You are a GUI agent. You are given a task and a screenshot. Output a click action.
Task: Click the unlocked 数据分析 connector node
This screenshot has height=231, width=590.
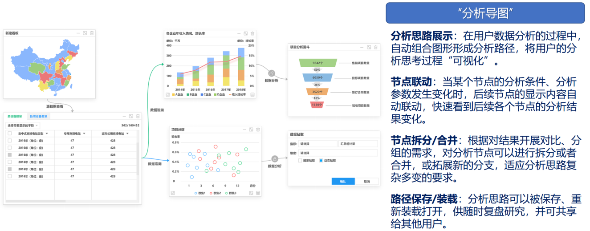click(x=271, y=73)
